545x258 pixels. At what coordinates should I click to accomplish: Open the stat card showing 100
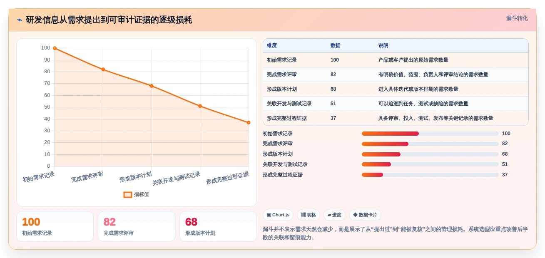click(x=55, y=226)
